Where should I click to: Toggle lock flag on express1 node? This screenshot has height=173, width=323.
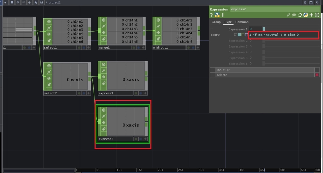(x=104, y=83)
